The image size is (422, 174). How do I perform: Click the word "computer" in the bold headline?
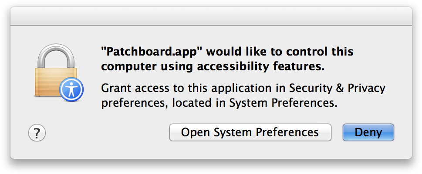125,67
